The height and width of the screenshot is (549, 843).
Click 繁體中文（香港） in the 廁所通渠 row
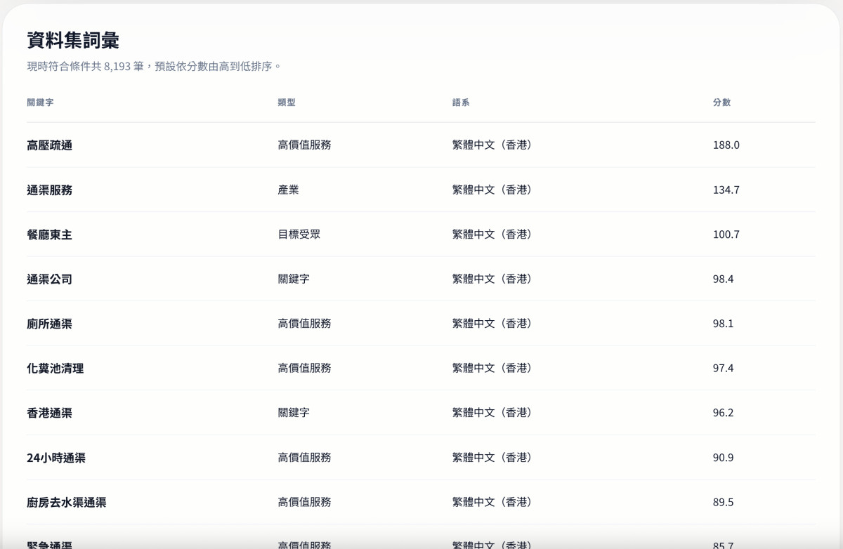coord(492,324)
